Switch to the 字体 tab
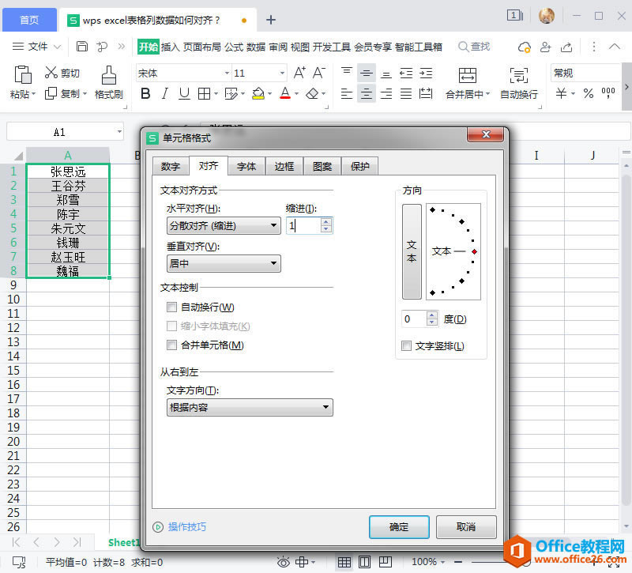This screenshot has width=632, height=573. 246,166
